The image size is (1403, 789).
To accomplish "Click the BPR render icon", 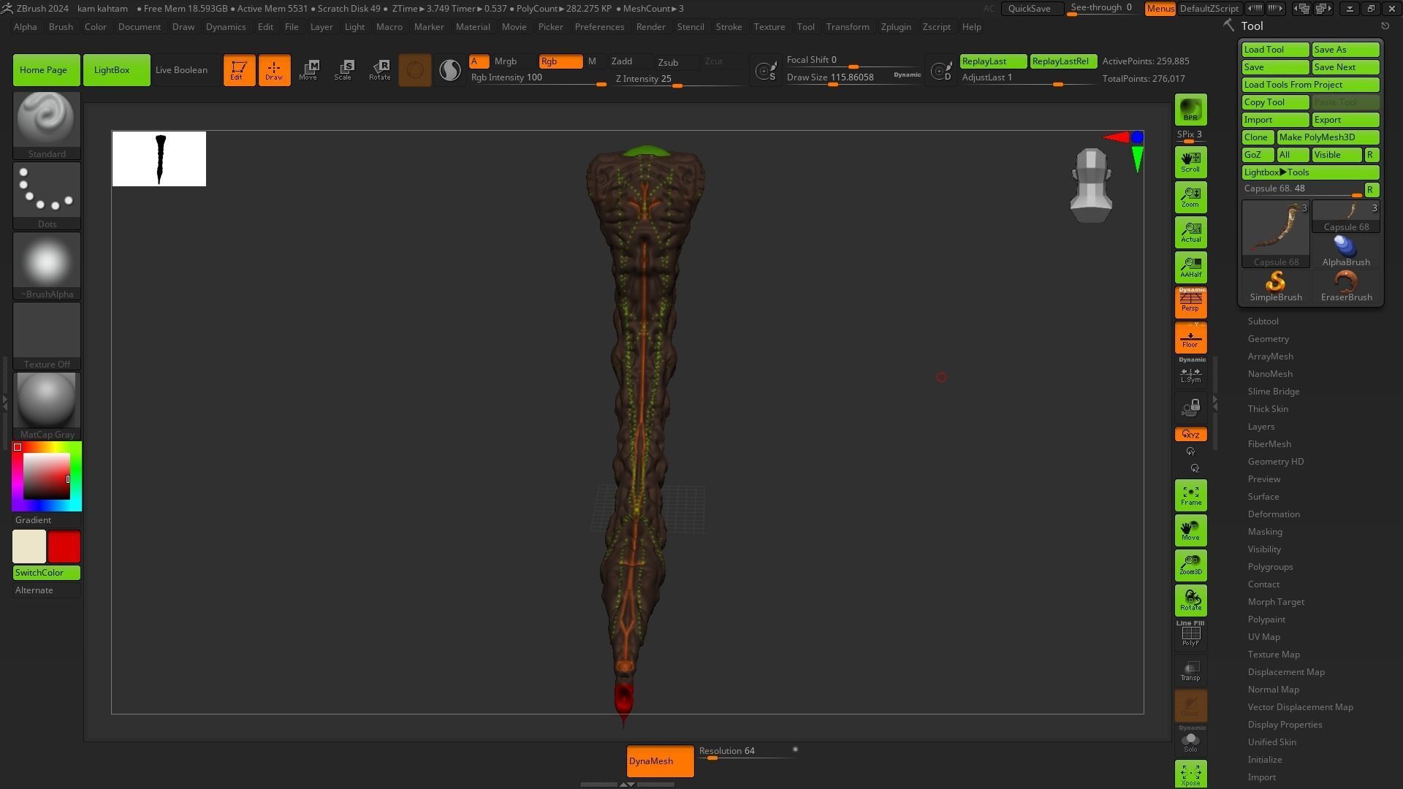I will (x=1190, y=110).
